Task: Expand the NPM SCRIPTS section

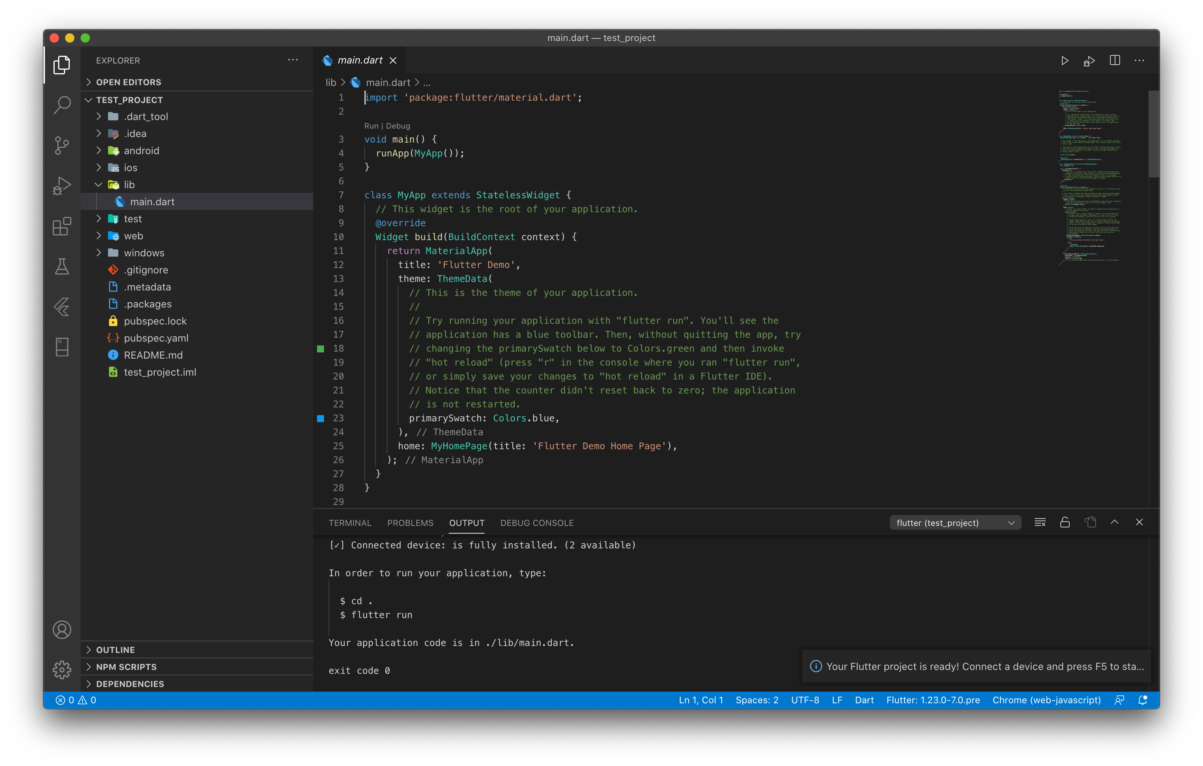Action: click(x=197, y=666)
